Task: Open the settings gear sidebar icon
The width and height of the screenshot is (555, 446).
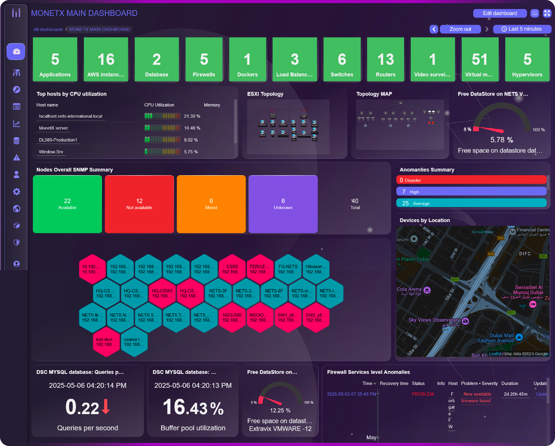Action: click(x=16, y=192)
